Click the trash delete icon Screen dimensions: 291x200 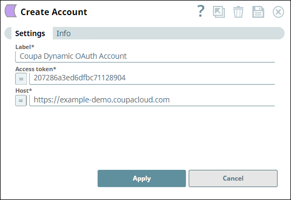point(238,12)
